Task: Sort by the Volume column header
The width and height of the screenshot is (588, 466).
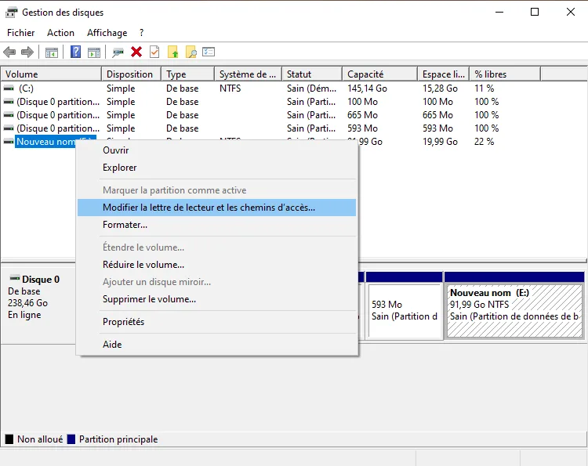Action: point(51,74)
